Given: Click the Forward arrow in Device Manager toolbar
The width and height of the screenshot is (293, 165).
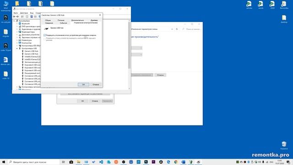Looking at the screenshot, I should (17, 16).
